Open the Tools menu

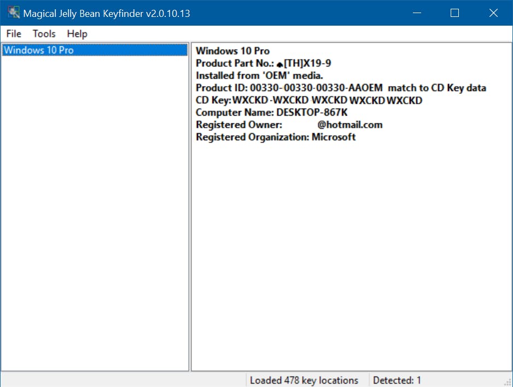coord(44,34)
